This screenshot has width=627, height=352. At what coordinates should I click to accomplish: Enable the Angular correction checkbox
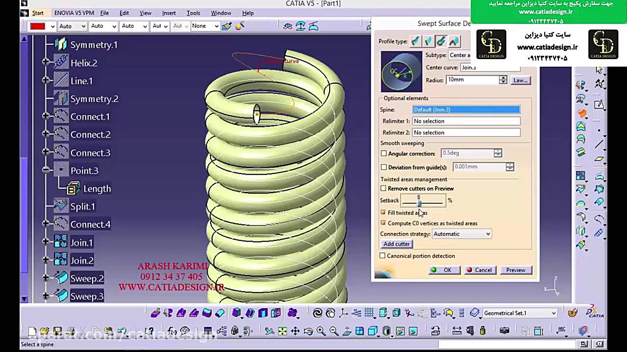pos(384,154)
